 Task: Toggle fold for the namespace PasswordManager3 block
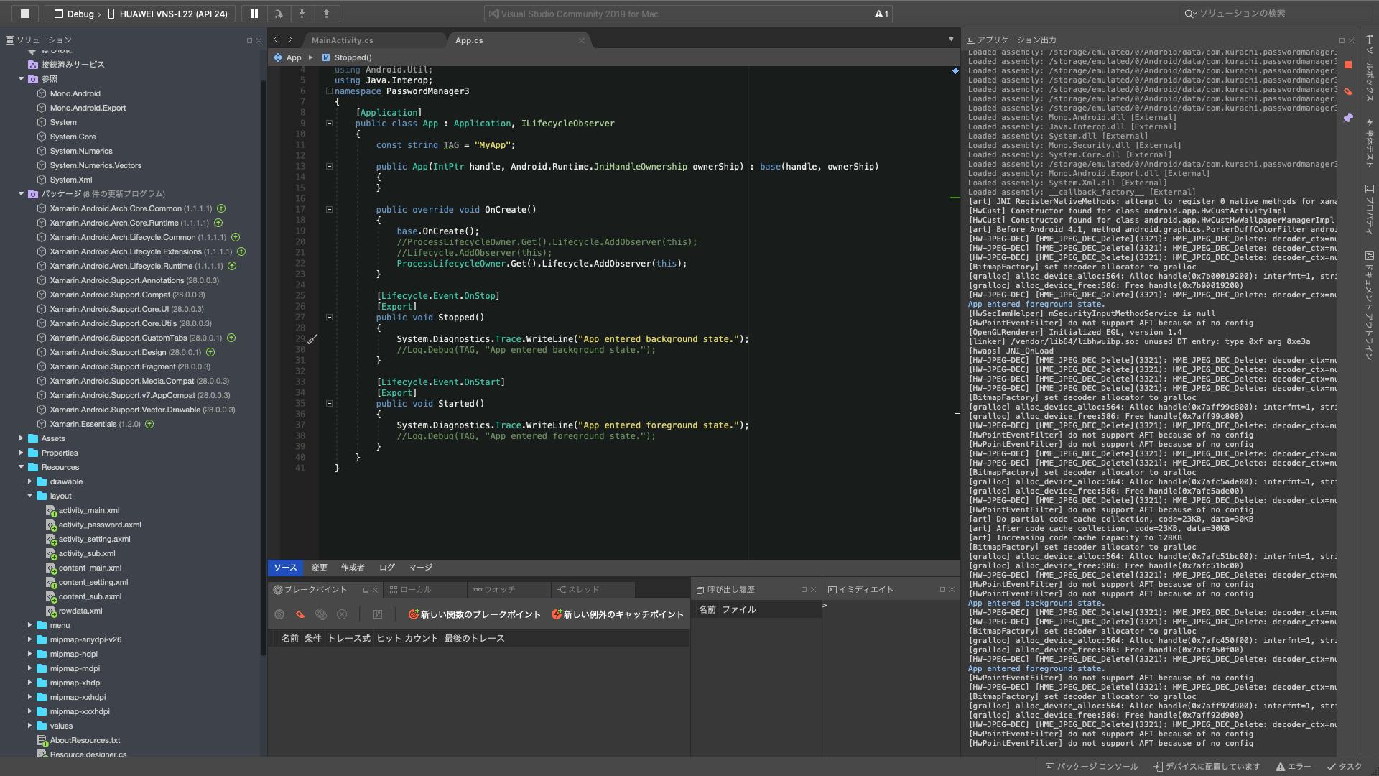pos(329,91)
